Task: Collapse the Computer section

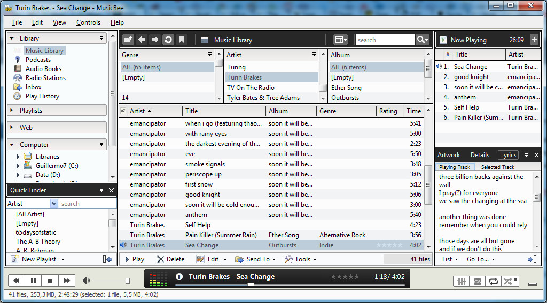Action: tap(12, 144)
